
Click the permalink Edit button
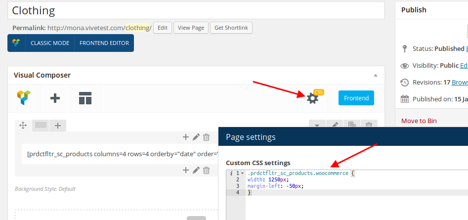(x=163, y=28)
